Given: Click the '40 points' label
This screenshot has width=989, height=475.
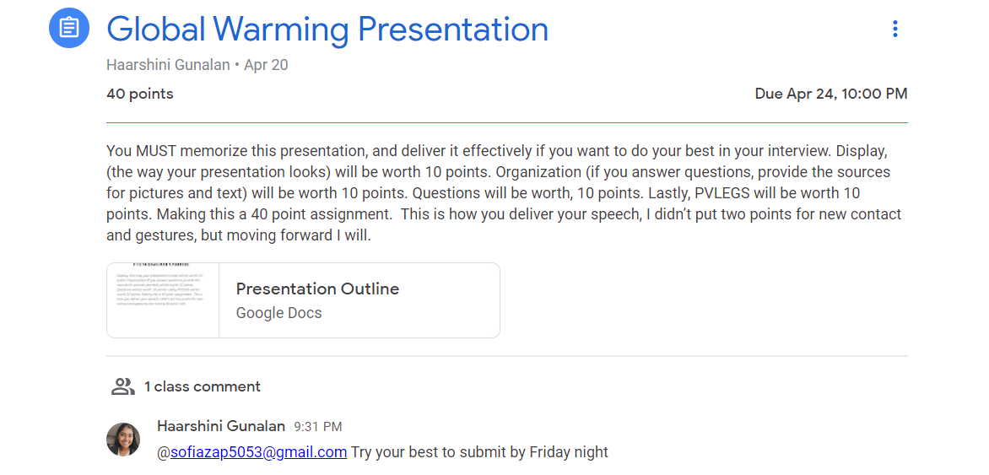Looking at the screenshot, I should click(140, 94).
